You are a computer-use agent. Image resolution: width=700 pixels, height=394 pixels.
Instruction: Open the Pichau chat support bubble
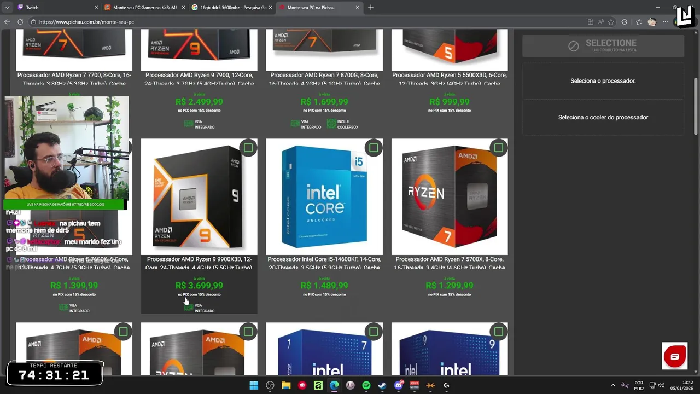(674, 357)
